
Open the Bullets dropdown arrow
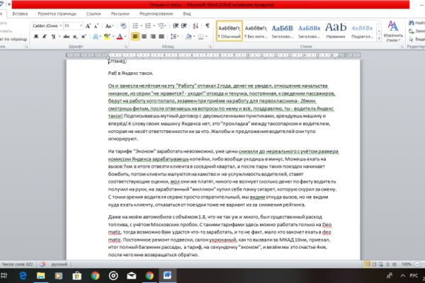[x=141, y=26]
